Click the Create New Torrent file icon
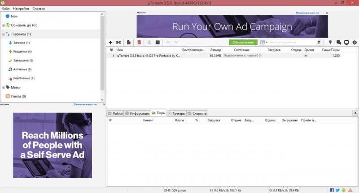 pyautogui.click(x=129, y=42)
